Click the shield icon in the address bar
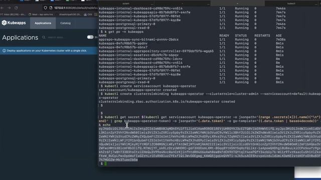Viewport: 321px width, 180px height. (46, 8)
